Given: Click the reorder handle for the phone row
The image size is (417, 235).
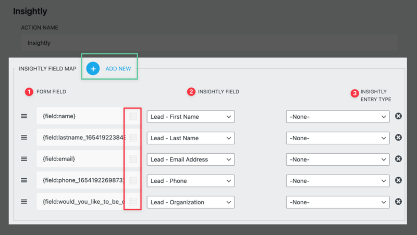Looking at the screenshot, I should click(x=24, y=180).
